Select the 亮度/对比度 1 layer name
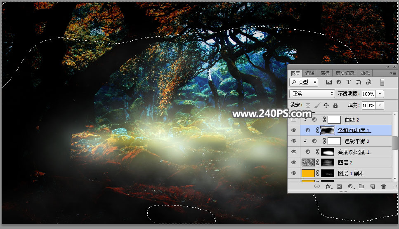399x229 pixels. (354, 152)
